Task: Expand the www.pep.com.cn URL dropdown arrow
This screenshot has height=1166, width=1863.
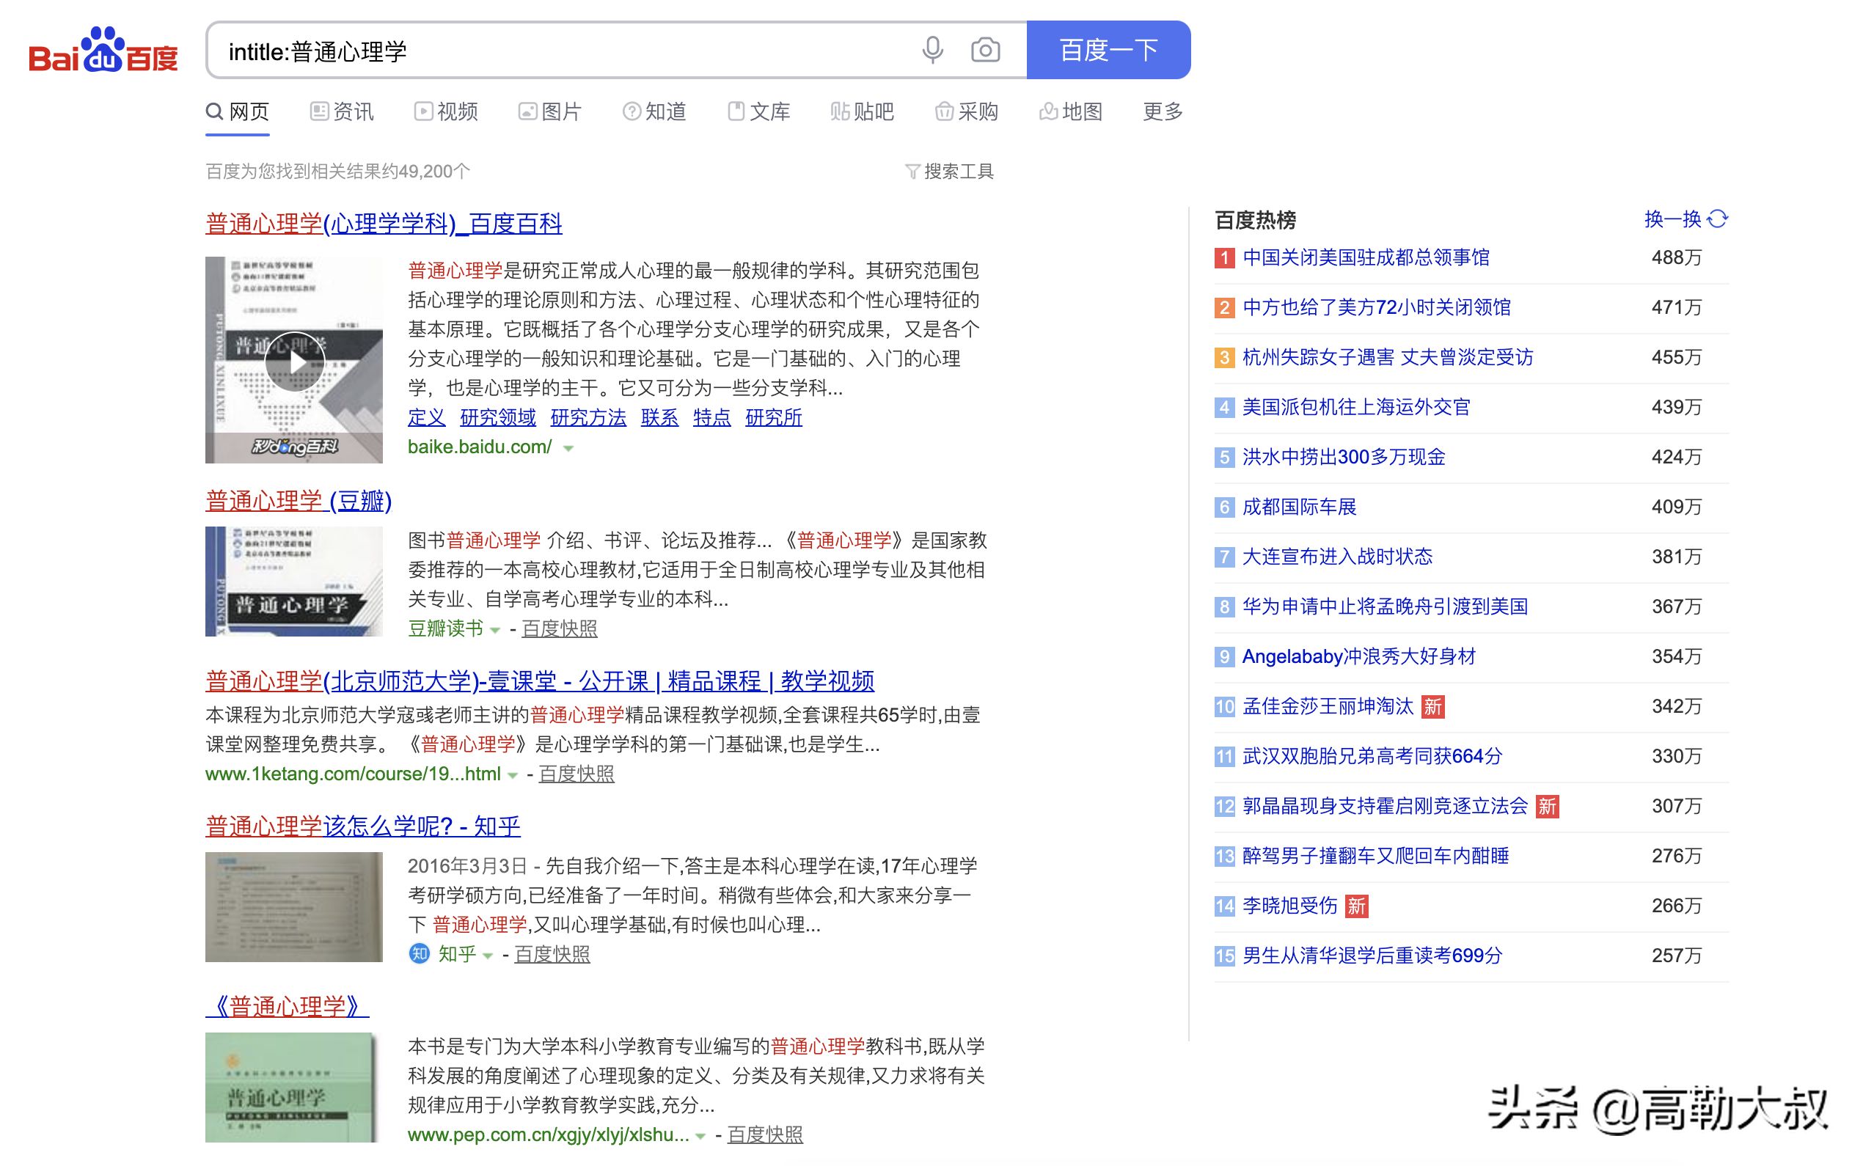Action: [x=700, y=1136]
